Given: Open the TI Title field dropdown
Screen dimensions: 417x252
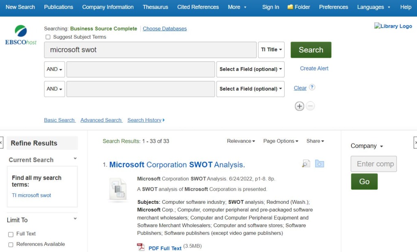Looking at the screenshot, I should point(271,50).
